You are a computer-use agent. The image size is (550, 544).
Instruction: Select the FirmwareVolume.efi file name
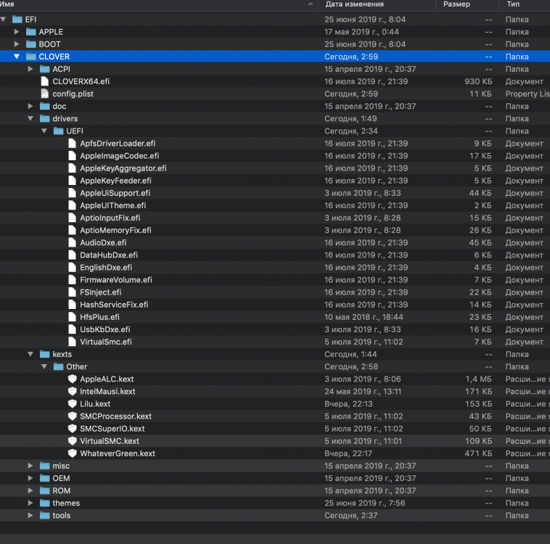116,280
